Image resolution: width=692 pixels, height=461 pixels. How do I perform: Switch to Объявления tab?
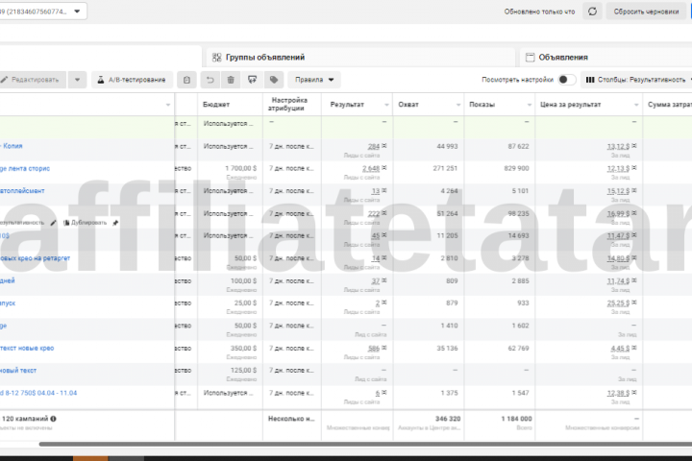[x=605, y=58]
